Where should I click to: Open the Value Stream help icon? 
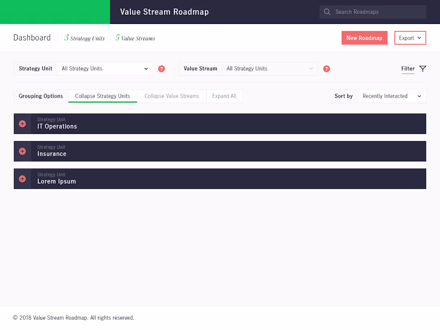(x=326, y=69)
